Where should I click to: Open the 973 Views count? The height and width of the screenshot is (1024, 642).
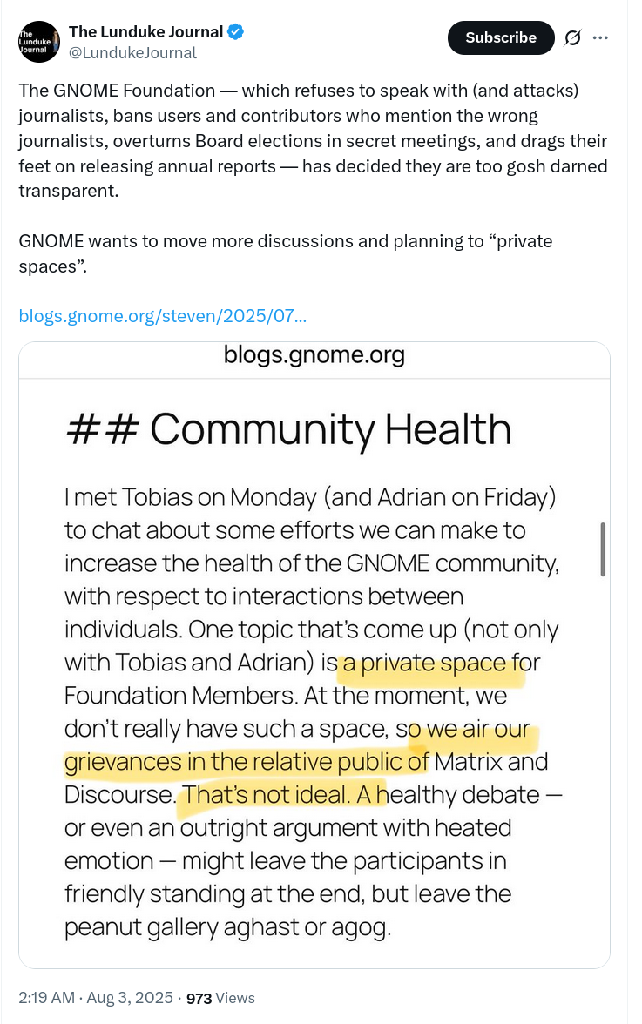coord(220,998)
